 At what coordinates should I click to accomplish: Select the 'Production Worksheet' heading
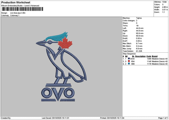(16, 2)
